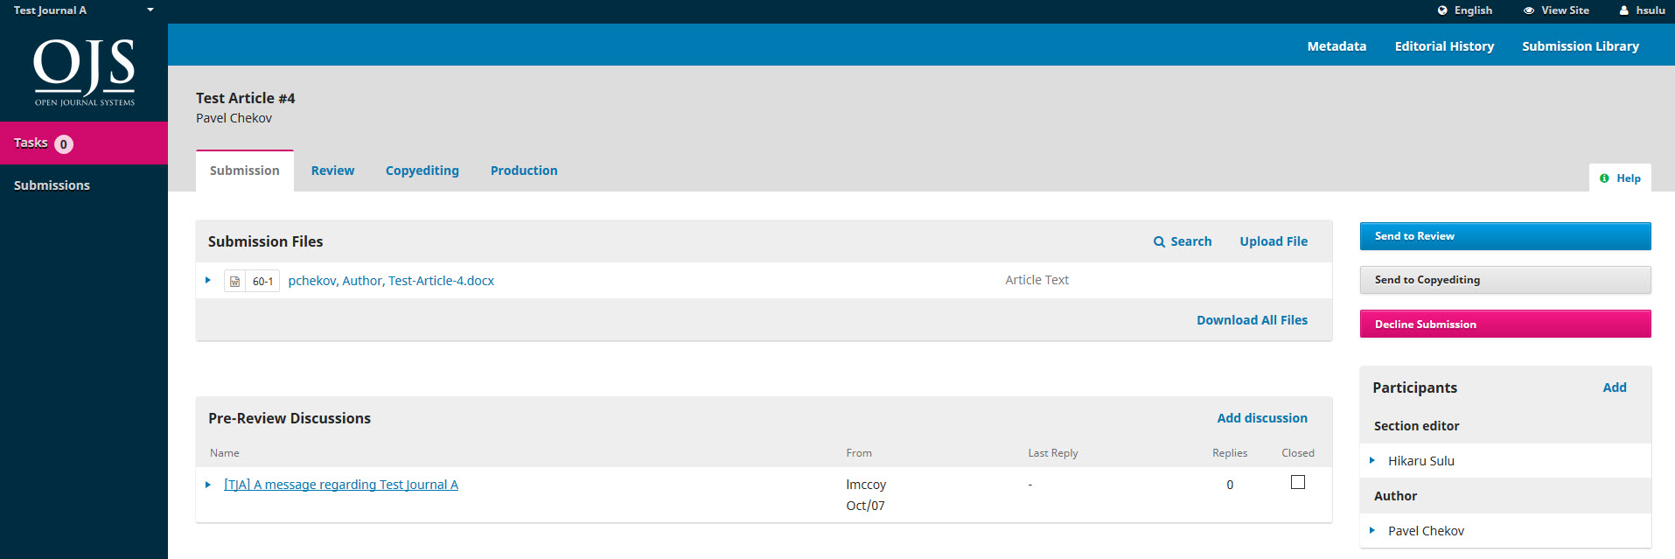Click the user icon beside hsulu
1675x559 pixels.
tap(1623, 10)
